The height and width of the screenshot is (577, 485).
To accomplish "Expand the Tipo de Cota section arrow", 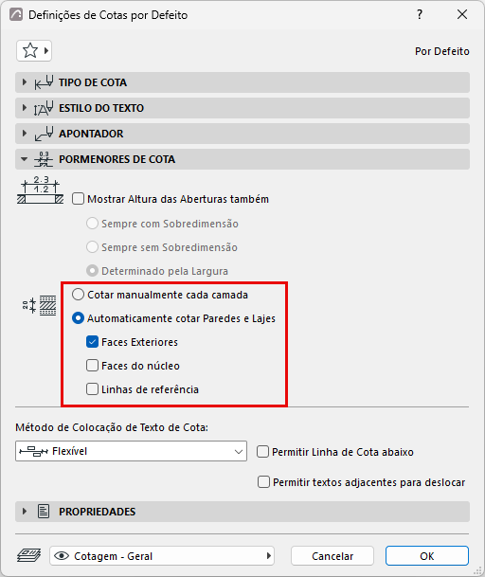I will tap(25, 82).
